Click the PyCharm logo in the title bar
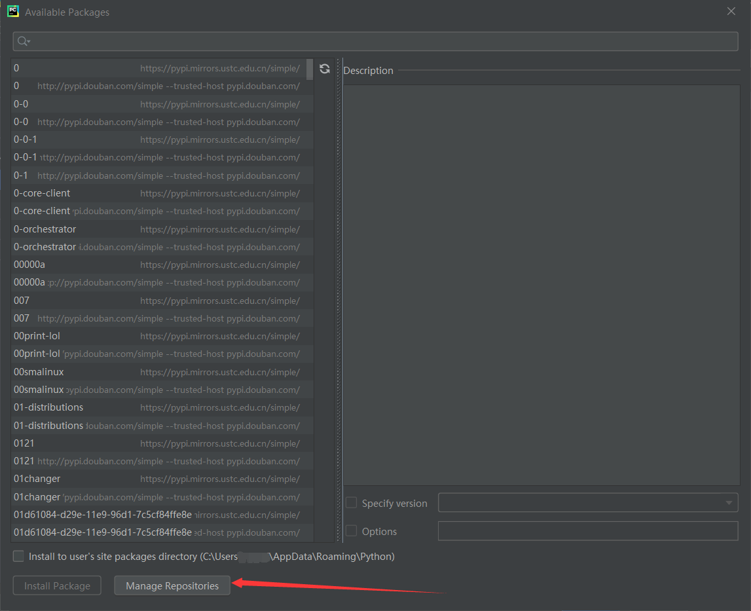The height and width of the screenshot is (611, 751). 12,11
